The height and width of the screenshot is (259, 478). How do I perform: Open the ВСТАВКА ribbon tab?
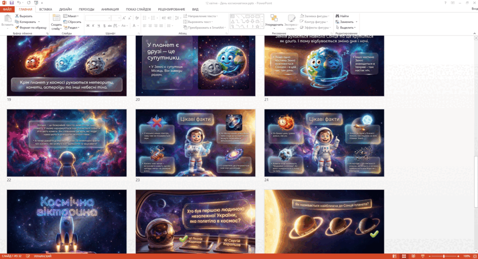point(45,10)
